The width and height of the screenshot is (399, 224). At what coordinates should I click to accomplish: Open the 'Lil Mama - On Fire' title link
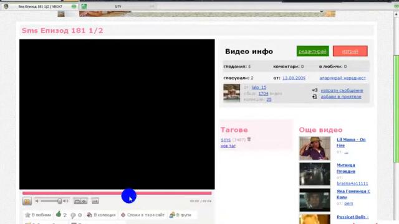(351, 142)
